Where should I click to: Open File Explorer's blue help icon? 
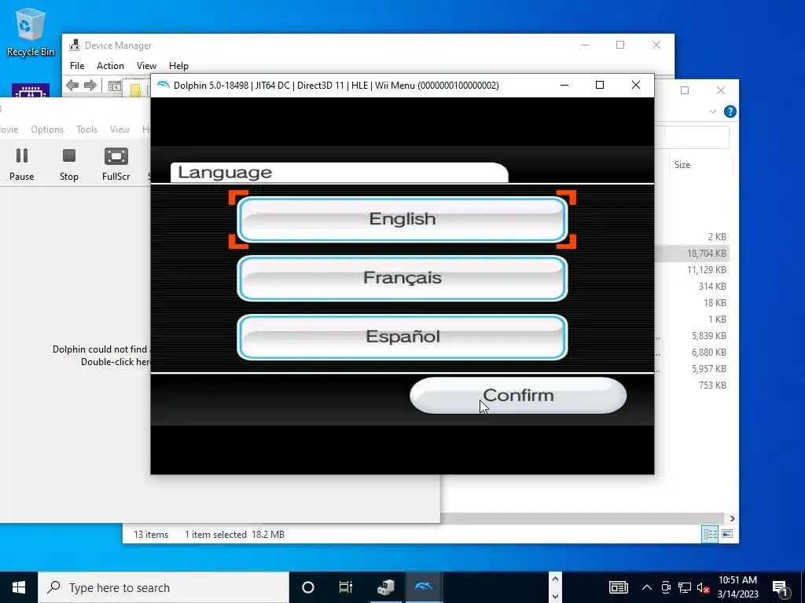point(730,111)
